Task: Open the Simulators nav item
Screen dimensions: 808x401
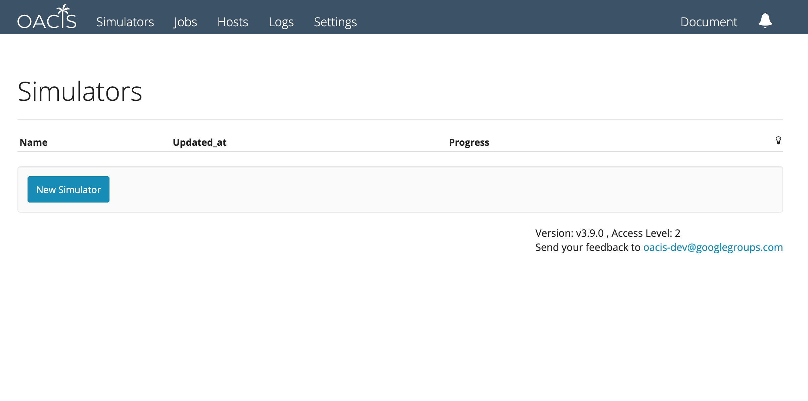Action: pyautogui.click(x=125, y=22)
